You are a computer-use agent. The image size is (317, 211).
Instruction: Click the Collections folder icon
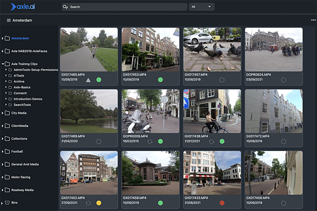tap(7, 138)
